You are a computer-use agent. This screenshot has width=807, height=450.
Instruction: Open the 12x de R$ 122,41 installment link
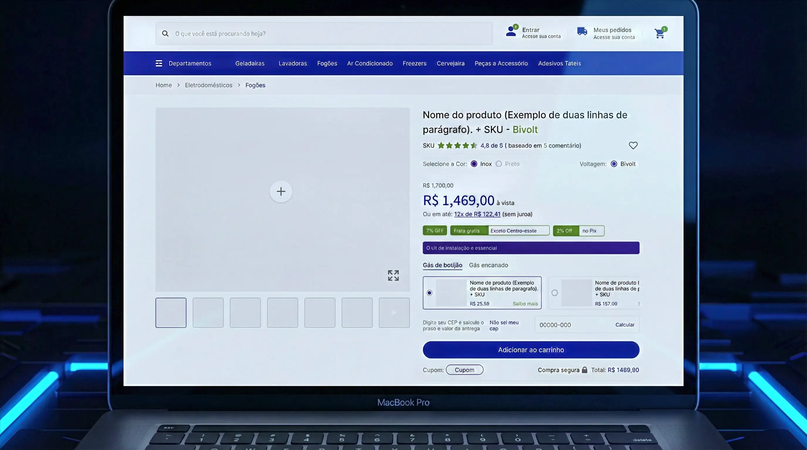pyautogui.click(x=477, y=214)
